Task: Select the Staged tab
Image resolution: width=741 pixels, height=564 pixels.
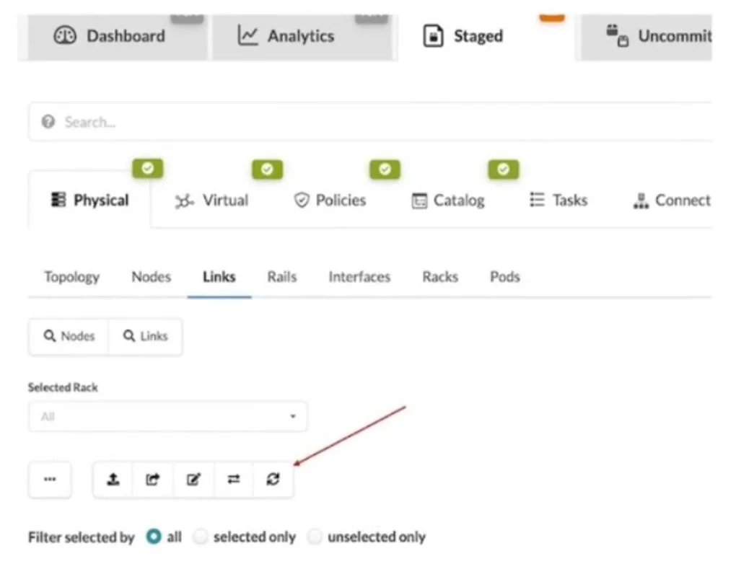Action: coord(487,36)
